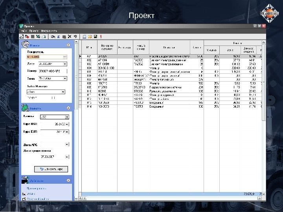The height and width of the screenshot is (212, 283).
Task: Click the first new-document toolbar icon
Action: [22, 37]
